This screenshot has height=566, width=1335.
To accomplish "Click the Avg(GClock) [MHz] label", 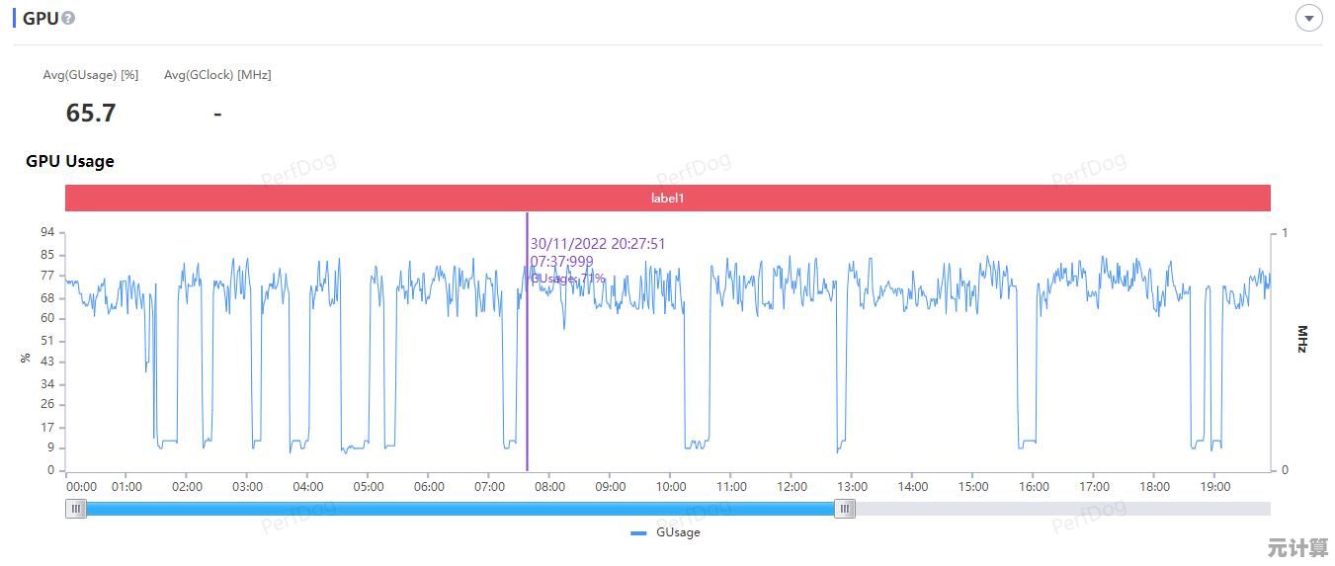I will (x=217, y=75).
